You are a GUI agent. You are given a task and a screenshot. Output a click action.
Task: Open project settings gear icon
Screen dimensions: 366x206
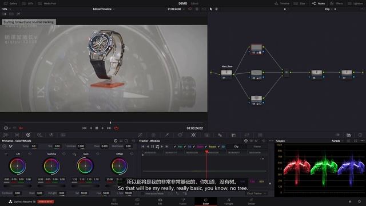[x=360, y=201]
